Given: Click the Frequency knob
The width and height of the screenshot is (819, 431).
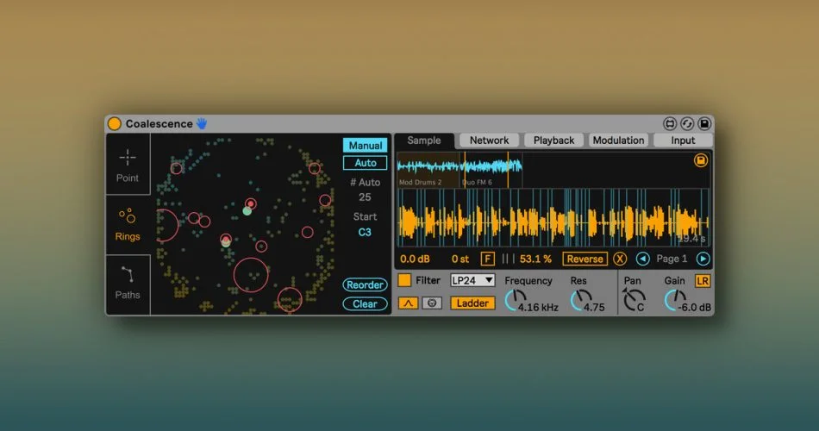Looking at the screenshot, I should point(516,300).
